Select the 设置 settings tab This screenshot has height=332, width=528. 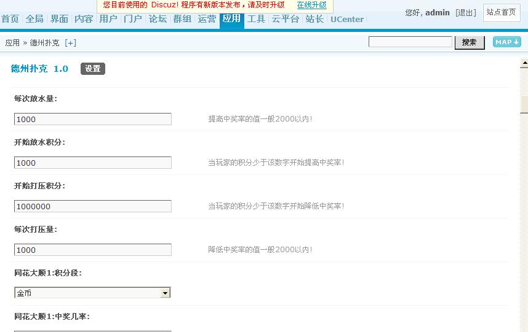coord(92,69)
